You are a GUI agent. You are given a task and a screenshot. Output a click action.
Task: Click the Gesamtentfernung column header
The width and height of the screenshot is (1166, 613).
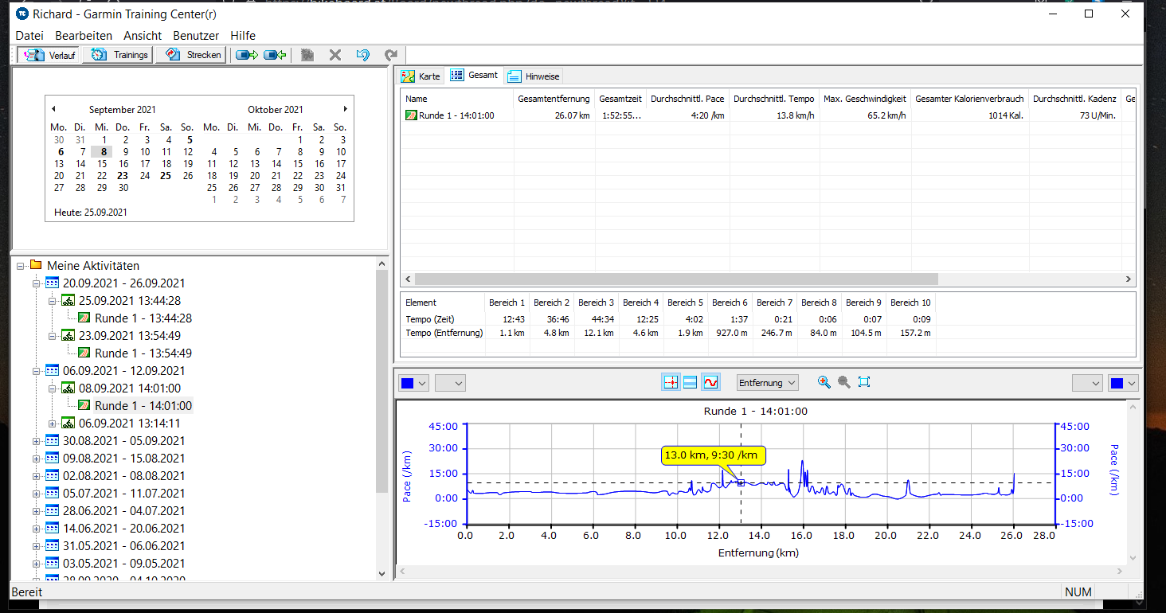pyautogui.click(x=554, y=99)
